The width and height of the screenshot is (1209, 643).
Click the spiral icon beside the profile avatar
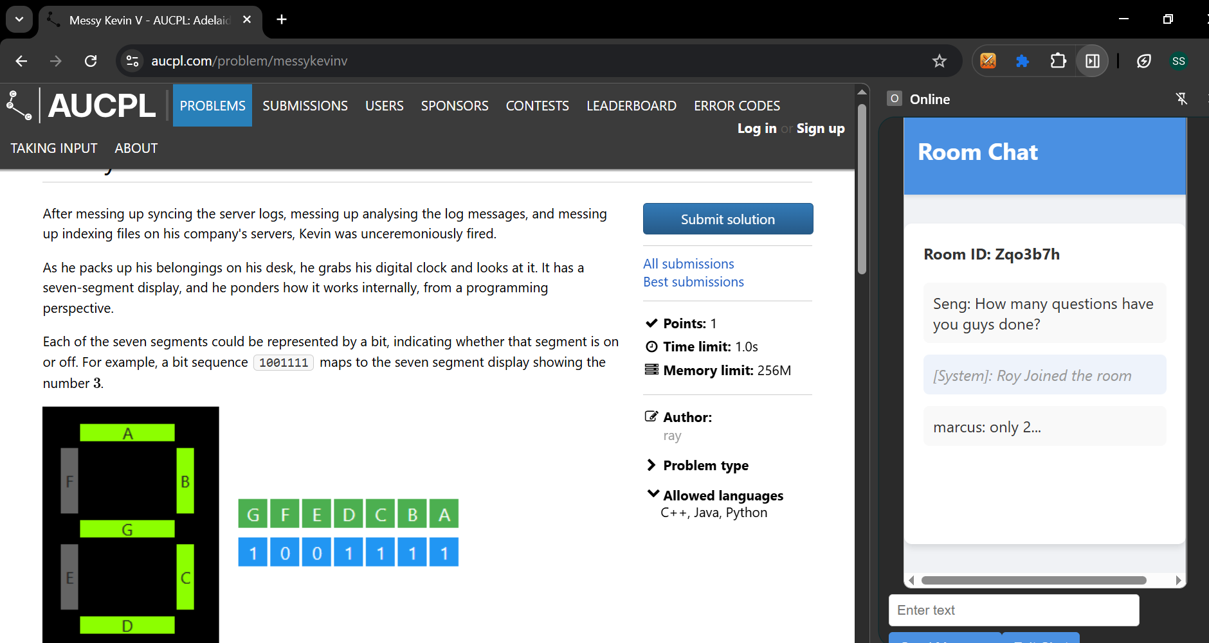pyautogui.click(x=1144, y=61)
